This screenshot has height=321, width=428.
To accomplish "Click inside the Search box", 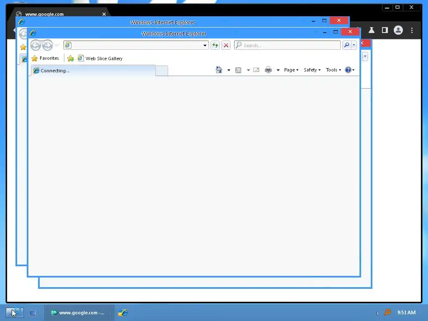I will point(287,45).
